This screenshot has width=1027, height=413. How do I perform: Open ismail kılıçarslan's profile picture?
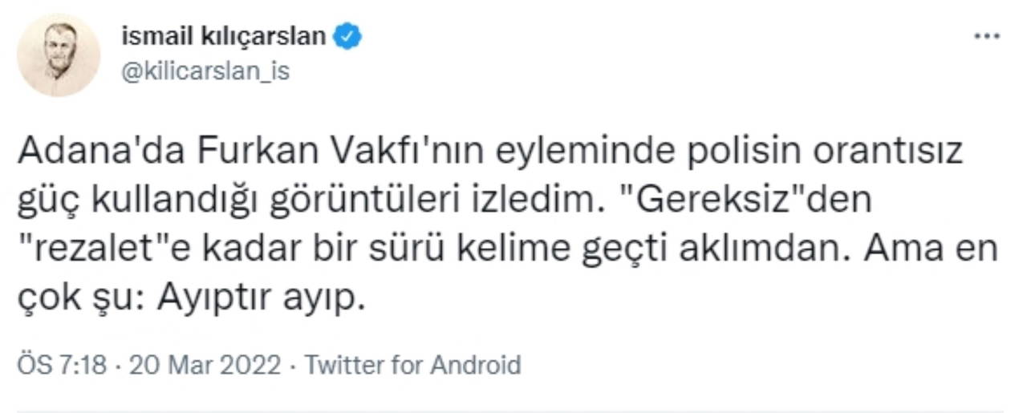(59, 55)
